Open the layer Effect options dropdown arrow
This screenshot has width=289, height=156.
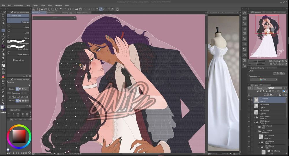(284, 73)
